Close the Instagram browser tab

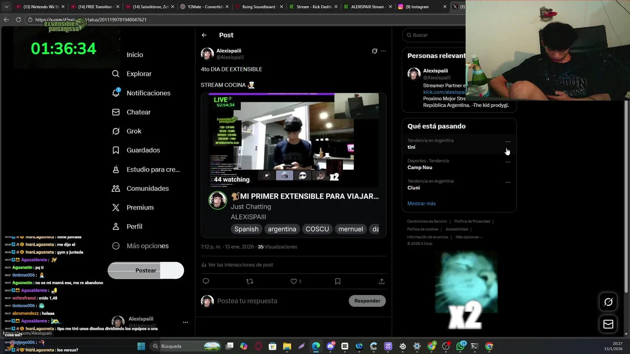point(445,7)
